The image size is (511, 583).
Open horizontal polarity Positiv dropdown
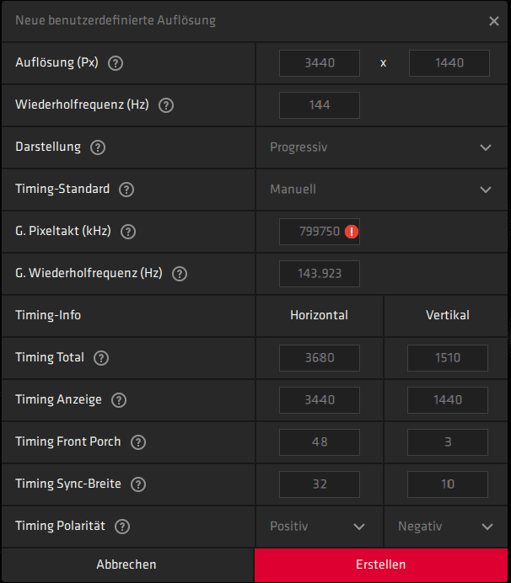click(319, 527)
